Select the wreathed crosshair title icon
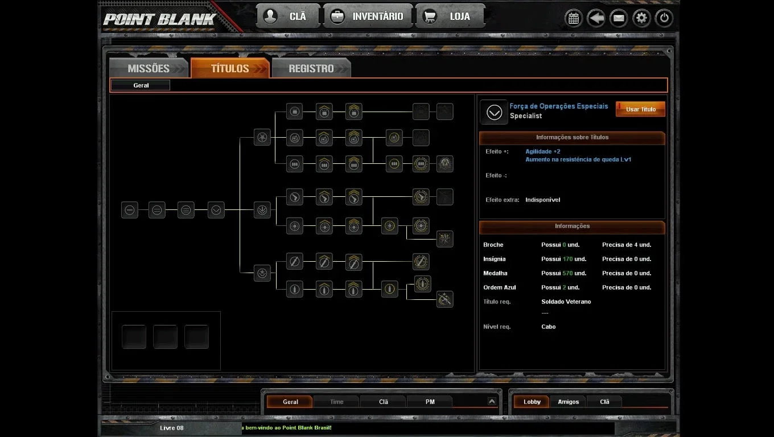 point(421,226)
